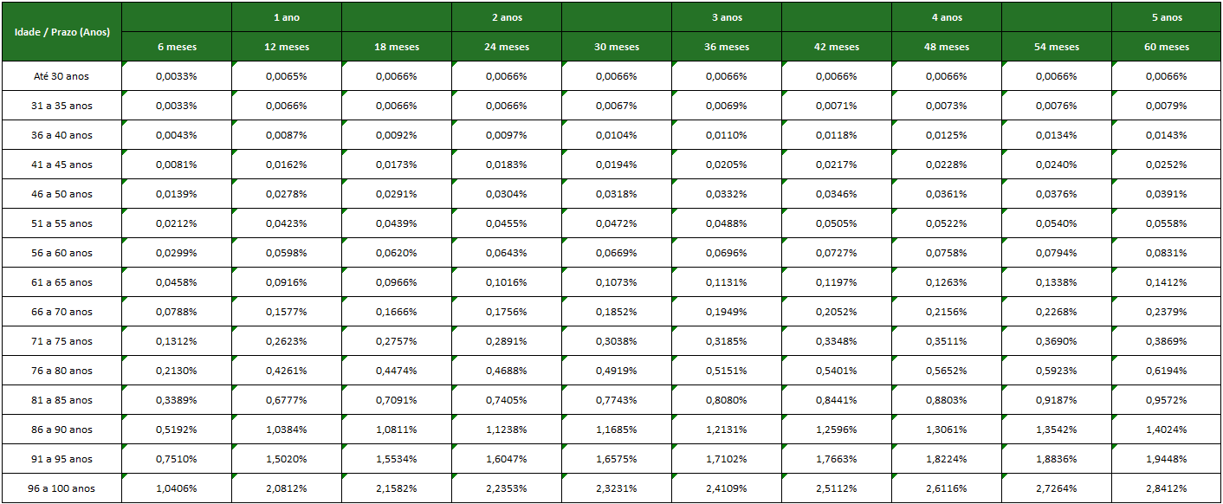Select the "1 ano" column header

pos(287,17)
